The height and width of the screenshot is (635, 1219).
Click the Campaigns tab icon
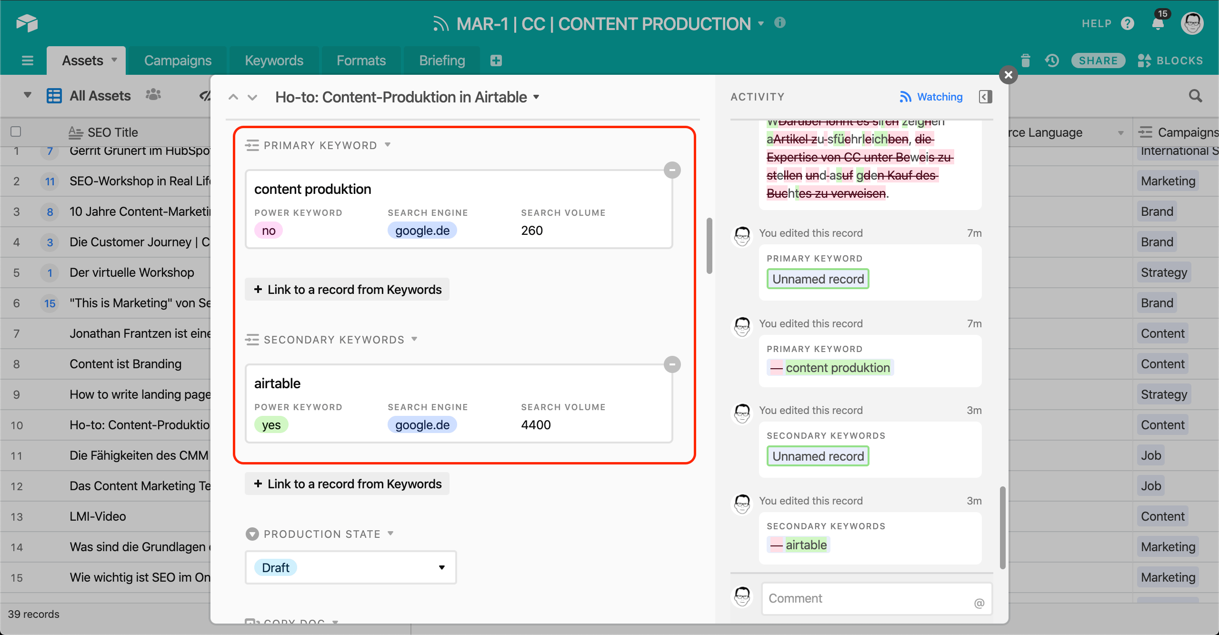[x=177, y=60]
